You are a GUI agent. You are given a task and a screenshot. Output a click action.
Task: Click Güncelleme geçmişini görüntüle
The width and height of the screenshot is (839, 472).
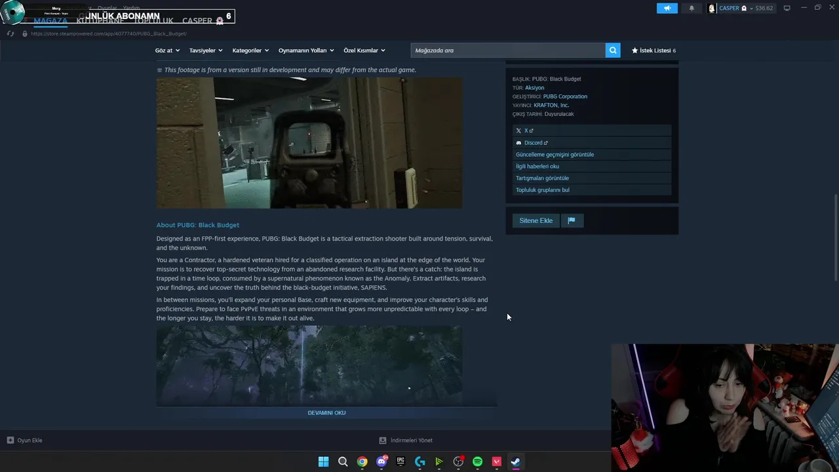tap(592, 154)
